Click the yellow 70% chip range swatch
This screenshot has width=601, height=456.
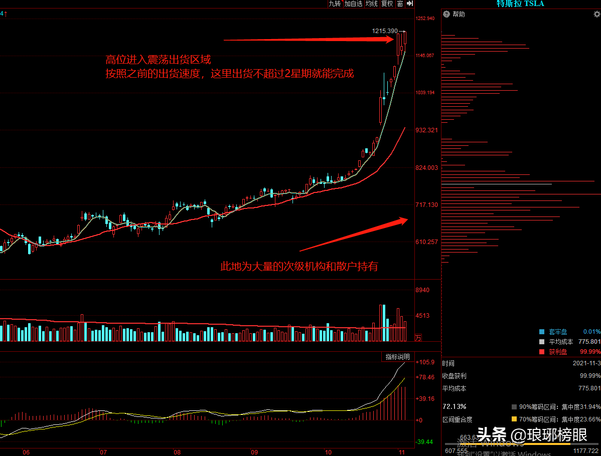coord(514,419)
